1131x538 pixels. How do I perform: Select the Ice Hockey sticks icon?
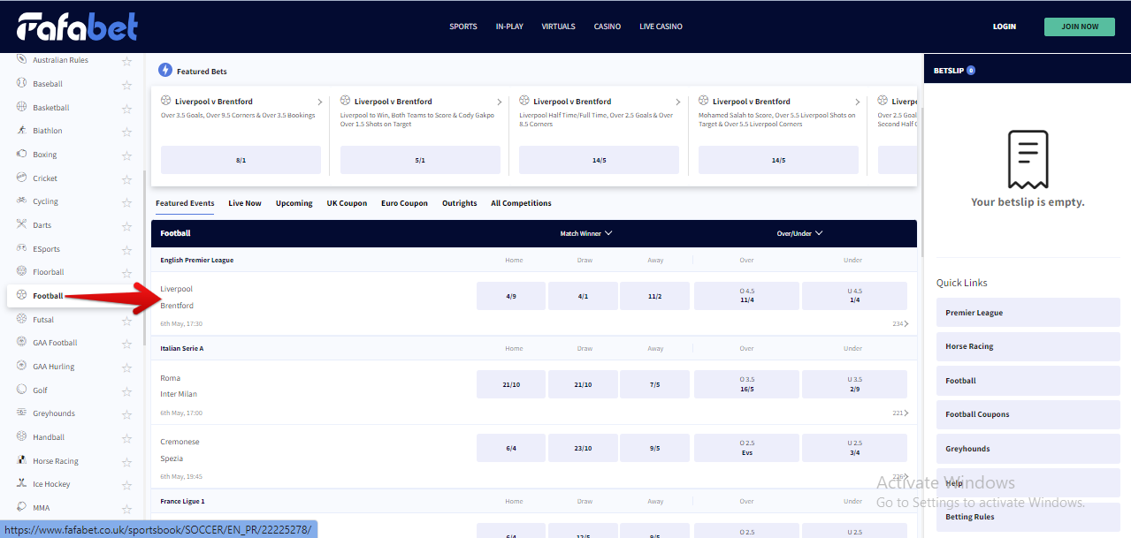click(x=21, y=484)
